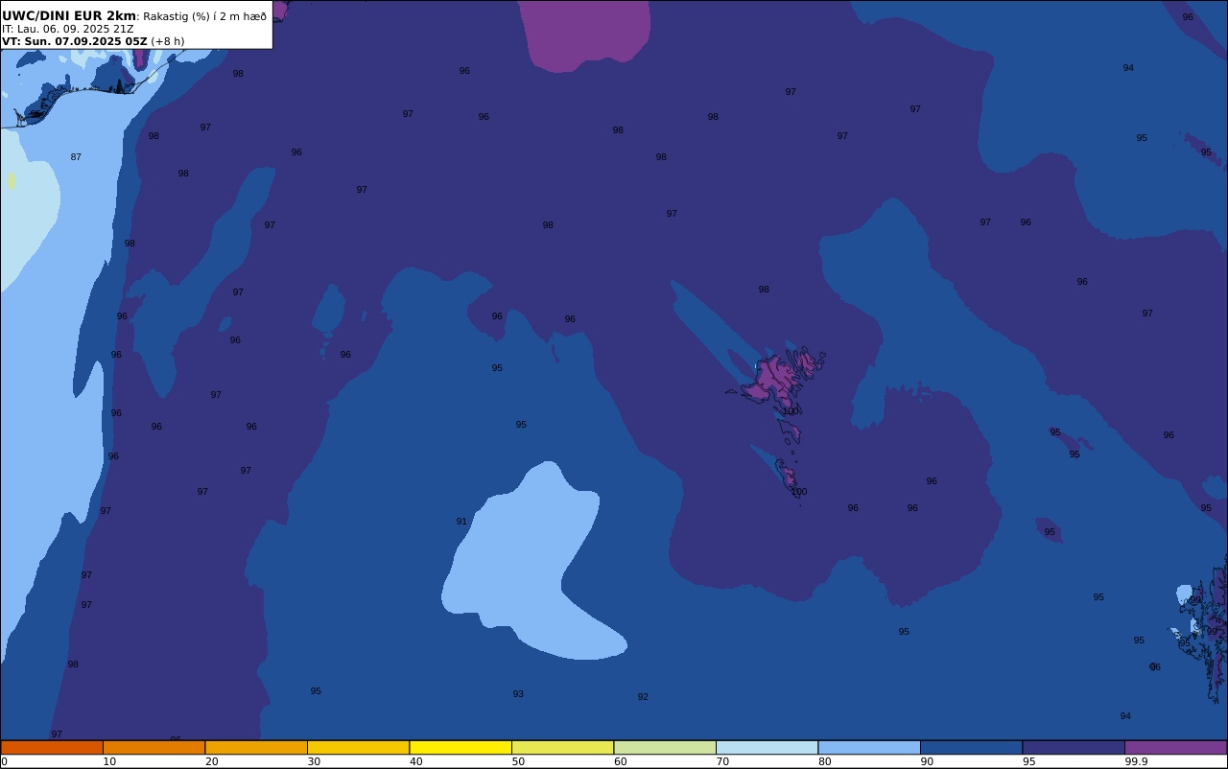Click the legend tick label 99.9
This screenshot has width=1228, height=769.
pyautogui.click(x=1136, y=761)
